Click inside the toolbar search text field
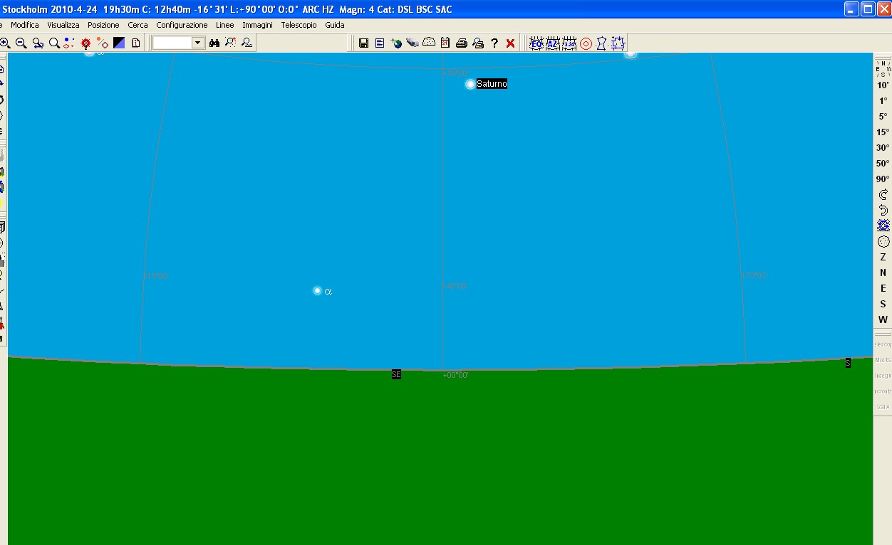Viewport: 892px width, 545px height. tap(172, 43)
